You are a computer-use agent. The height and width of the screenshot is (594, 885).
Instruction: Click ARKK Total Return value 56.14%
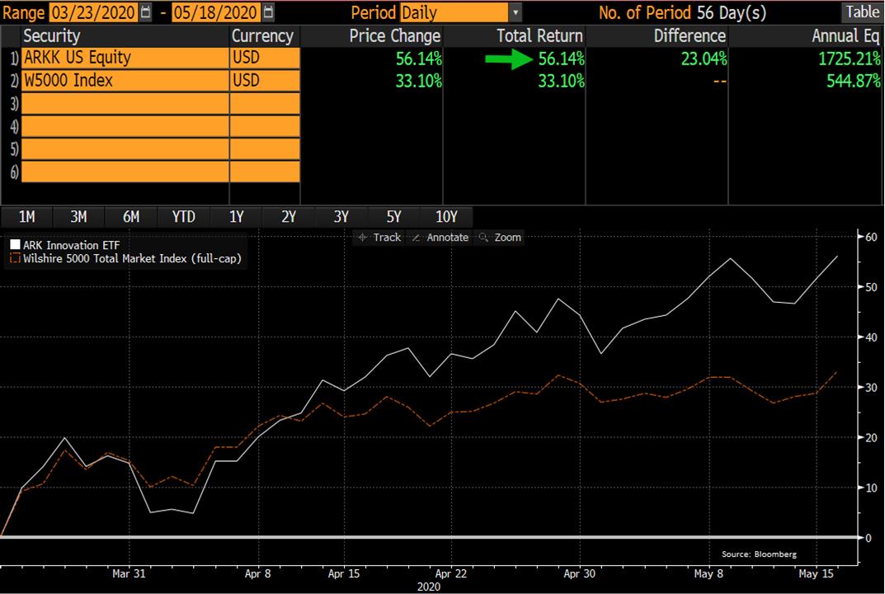561,58
